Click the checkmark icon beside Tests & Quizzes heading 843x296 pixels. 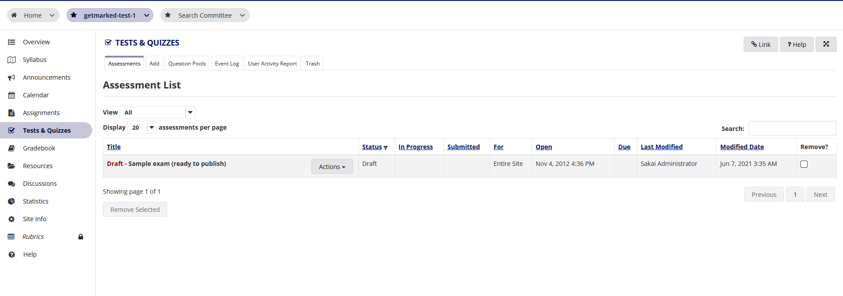tap(108, 42)
